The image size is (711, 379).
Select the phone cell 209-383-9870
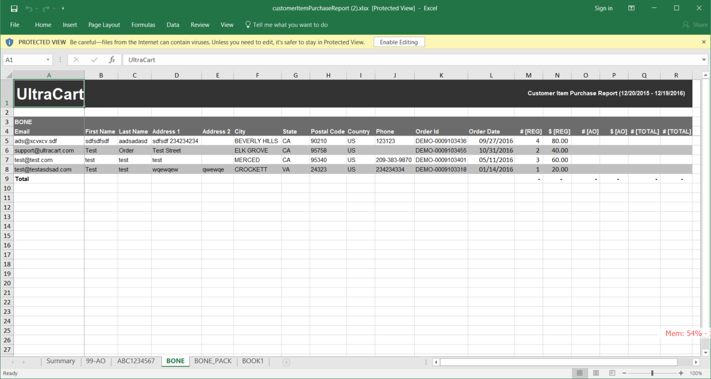(395, 160)
